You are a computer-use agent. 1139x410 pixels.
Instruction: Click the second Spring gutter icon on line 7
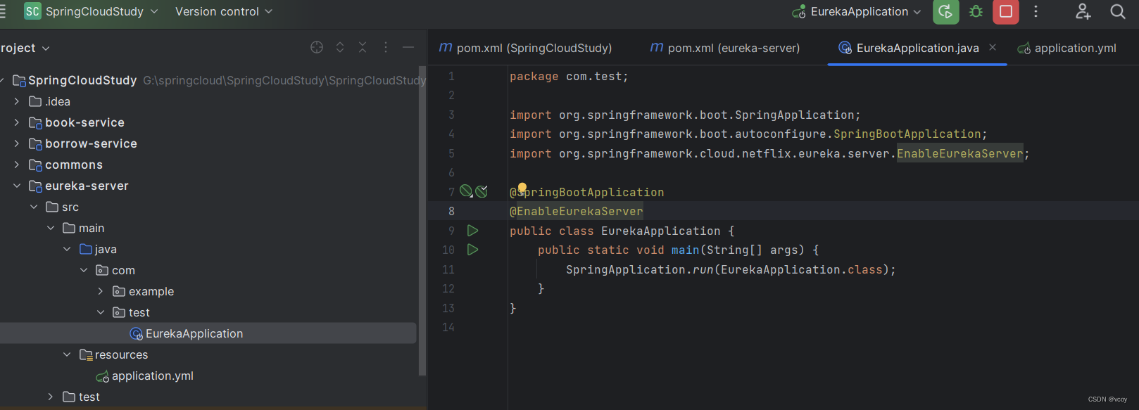[x=482, y=191]
